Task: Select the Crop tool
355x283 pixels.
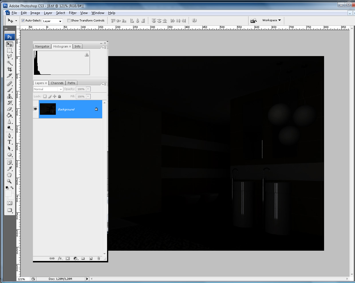Action: click(9, 69)
